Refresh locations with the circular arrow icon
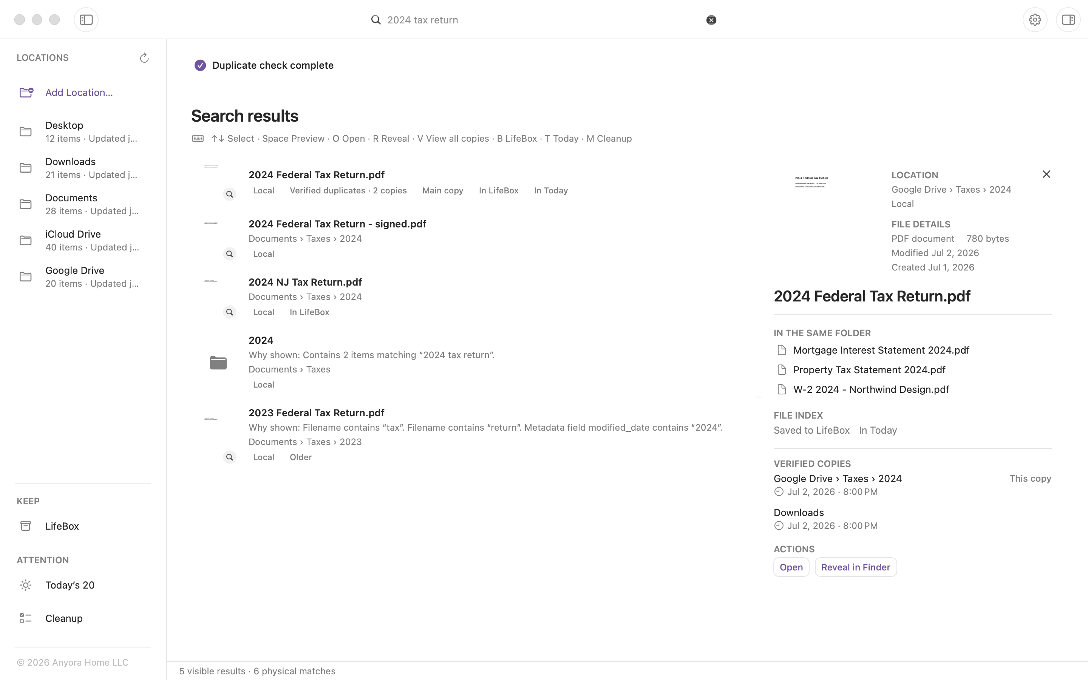Viewport: 1088px width, 680px height. pos(144,58)
